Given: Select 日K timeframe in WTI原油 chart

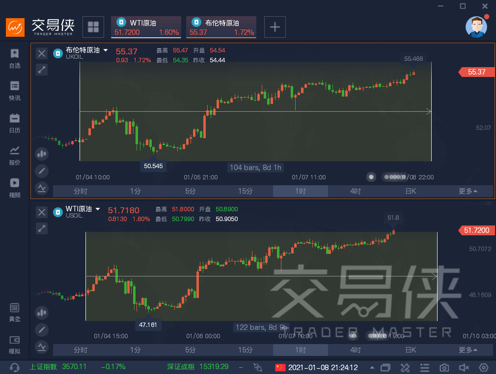Looking at the screenshot, I should click(411, 349).
